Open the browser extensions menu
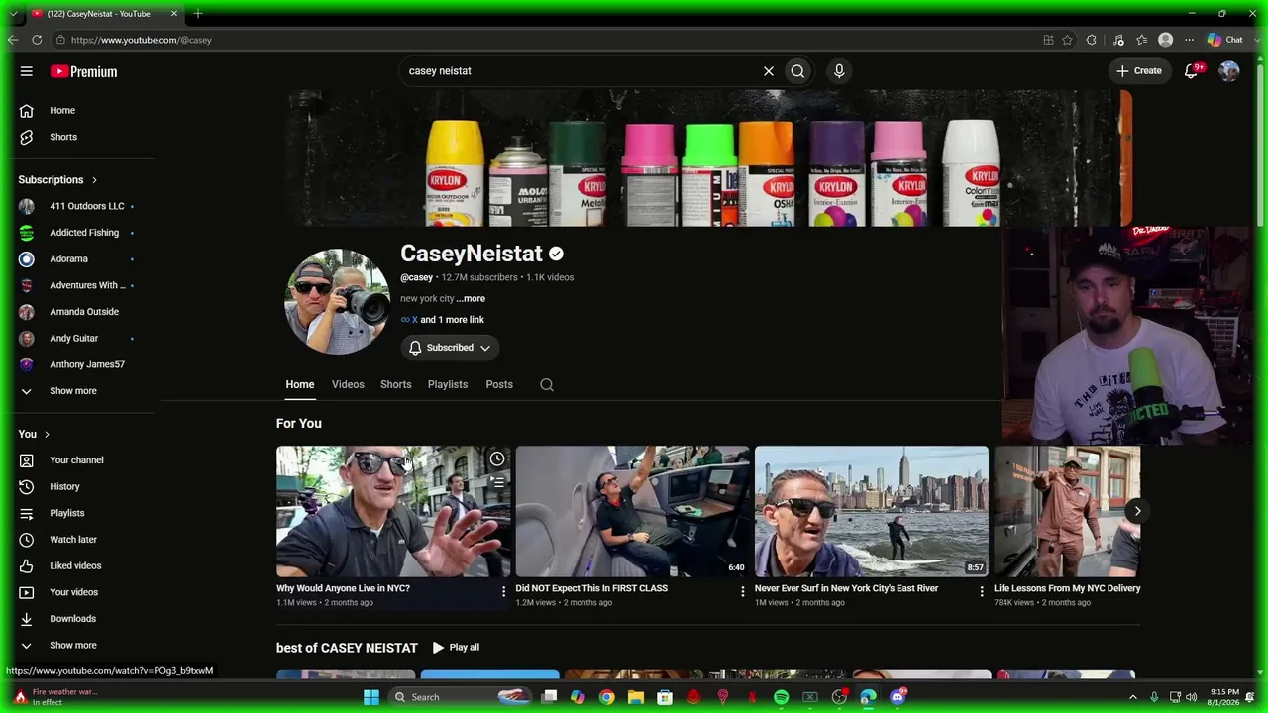This screenshot has width=1268, height=713. [x=1092, y=40]
